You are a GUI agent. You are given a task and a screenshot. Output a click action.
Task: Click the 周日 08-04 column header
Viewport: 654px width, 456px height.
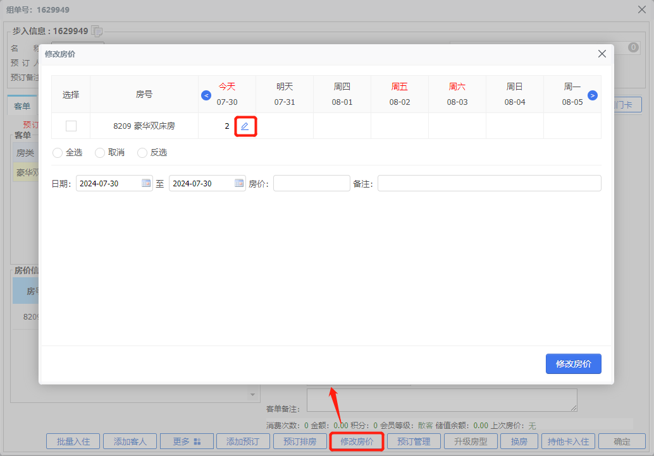[x=515, y=94]
